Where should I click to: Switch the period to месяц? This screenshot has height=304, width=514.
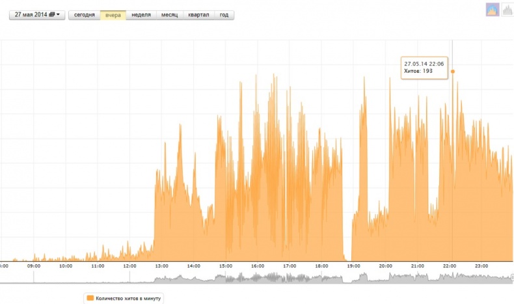169,14
